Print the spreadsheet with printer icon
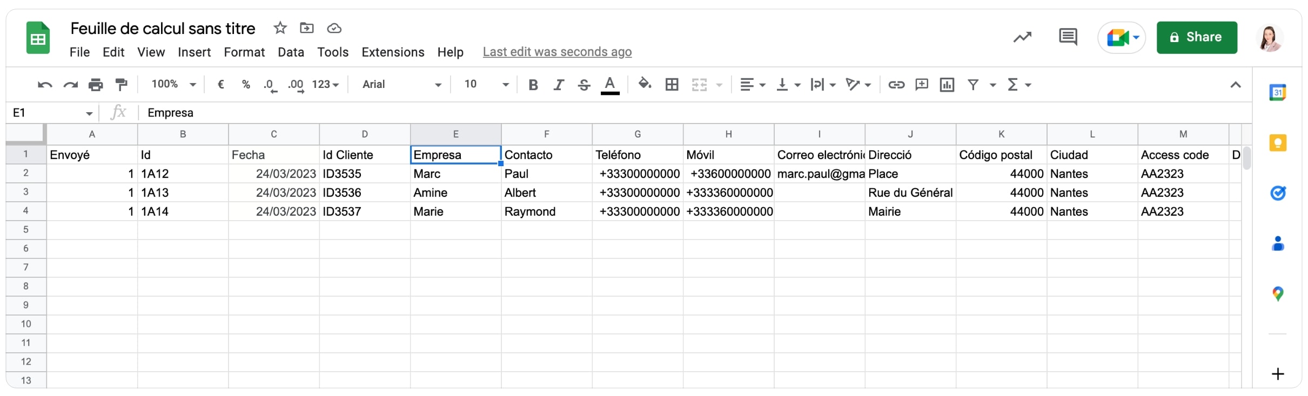The image size is (1308, 396). click(x=96, y=85)
